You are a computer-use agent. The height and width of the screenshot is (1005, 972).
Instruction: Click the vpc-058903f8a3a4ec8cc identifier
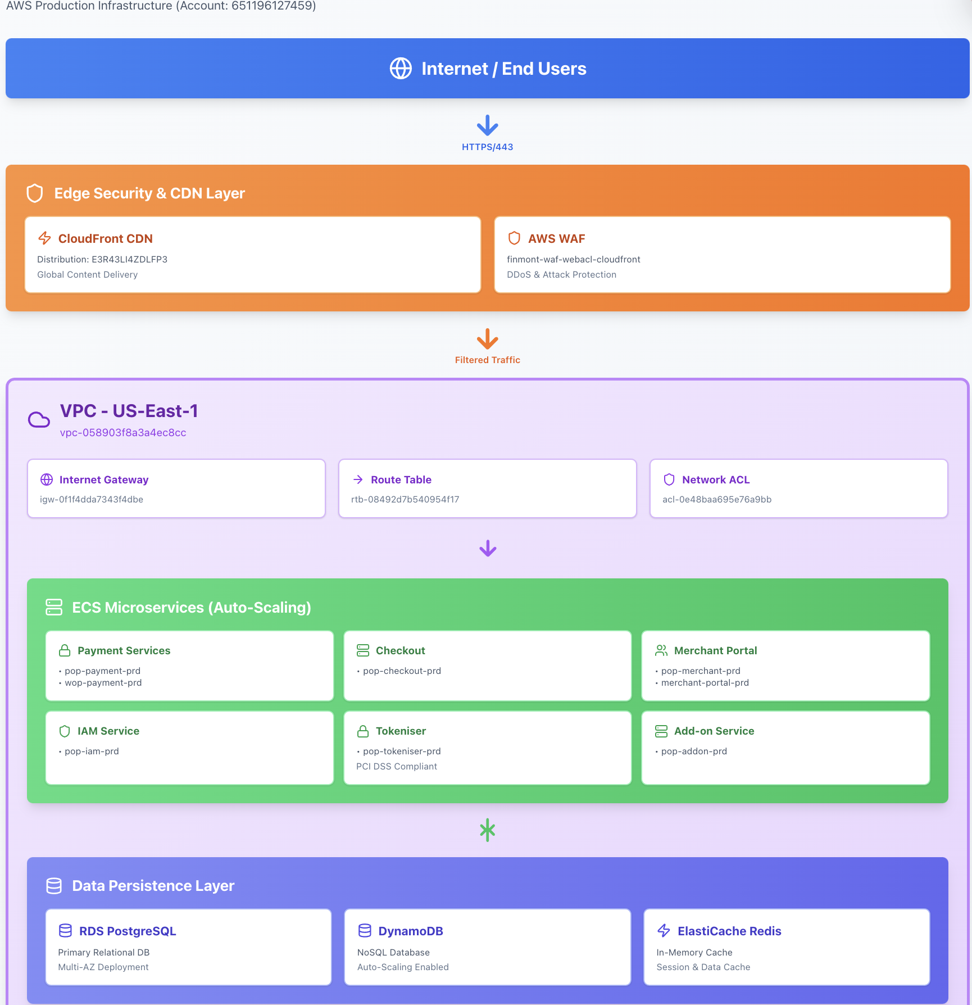point(123,433)
